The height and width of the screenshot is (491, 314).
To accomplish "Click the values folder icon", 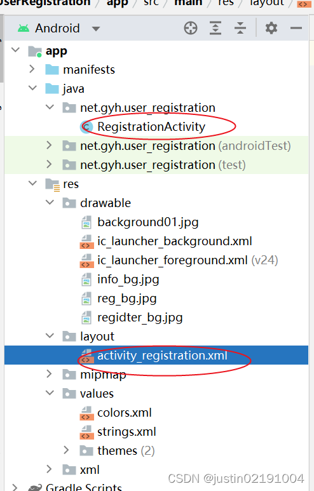I will [69, 394].
